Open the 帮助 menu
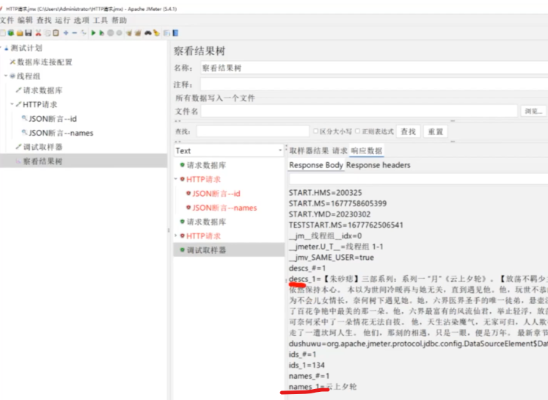Viewport: 548px width, 400px height. click(119, 21)
